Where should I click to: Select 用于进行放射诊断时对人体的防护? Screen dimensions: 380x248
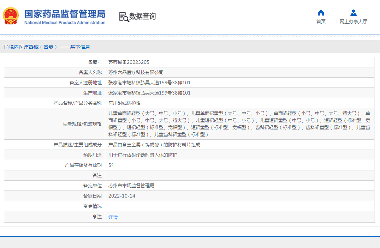(143, 155)
